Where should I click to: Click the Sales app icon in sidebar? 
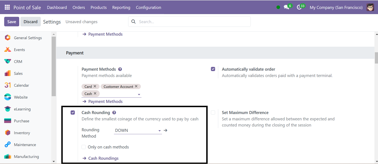click(8, 73)
